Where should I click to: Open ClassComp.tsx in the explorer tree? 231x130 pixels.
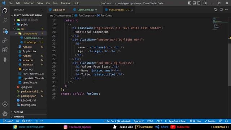(32, 38)
